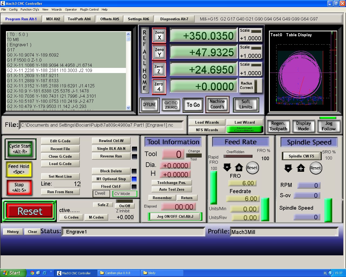Click the Line number field
This screenshot has width=346, height=277.
[68, 184]
